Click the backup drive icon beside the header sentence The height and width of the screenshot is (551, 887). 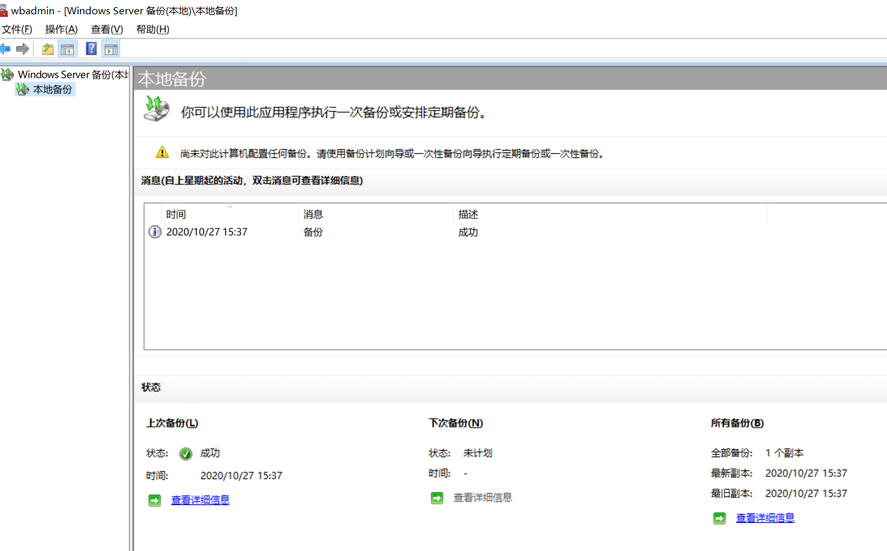pyautogui.click(x=156, y=108)
